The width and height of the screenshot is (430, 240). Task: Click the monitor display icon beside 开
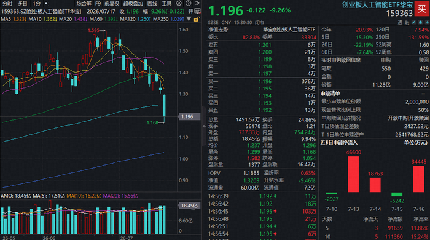[197, 11]
